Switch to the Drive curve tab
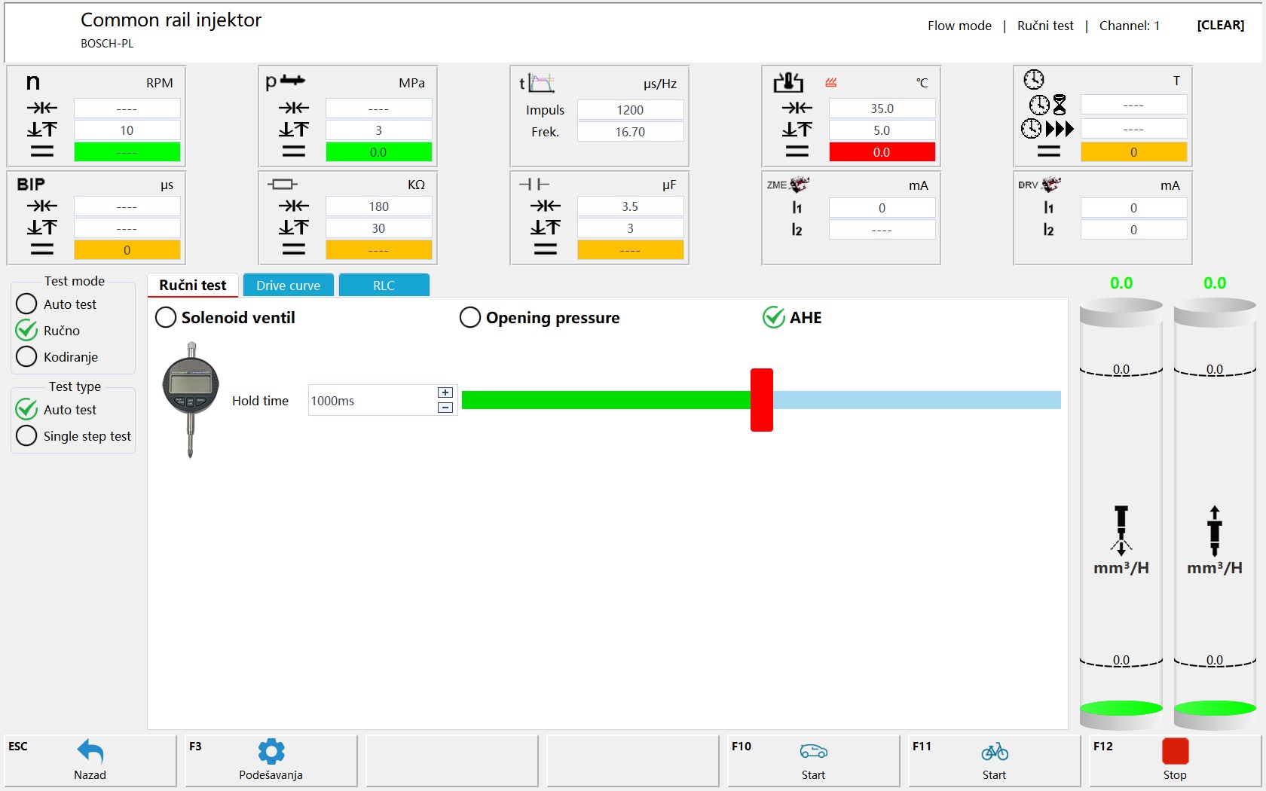Screen dimensions: 1266x791 click(288, 286)
